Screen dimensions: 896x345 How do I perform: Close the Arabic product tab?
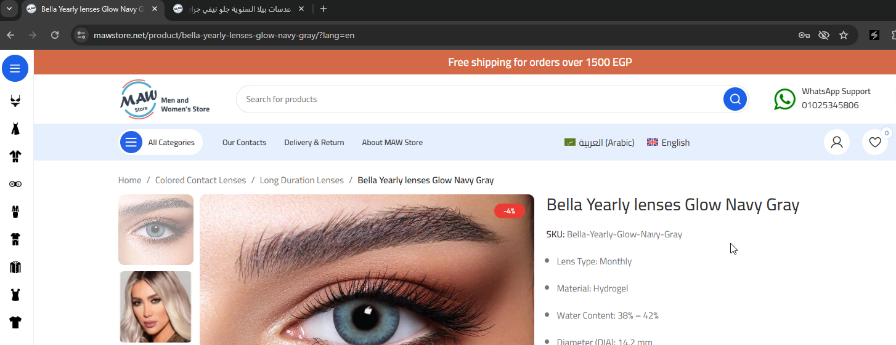click(x=301, y=9)
